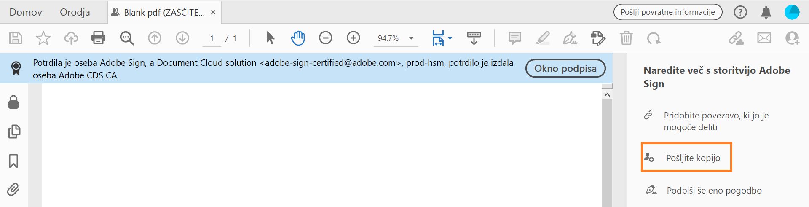Show page thumbnails panel
809x207 pixels.
tap(14, 132)
